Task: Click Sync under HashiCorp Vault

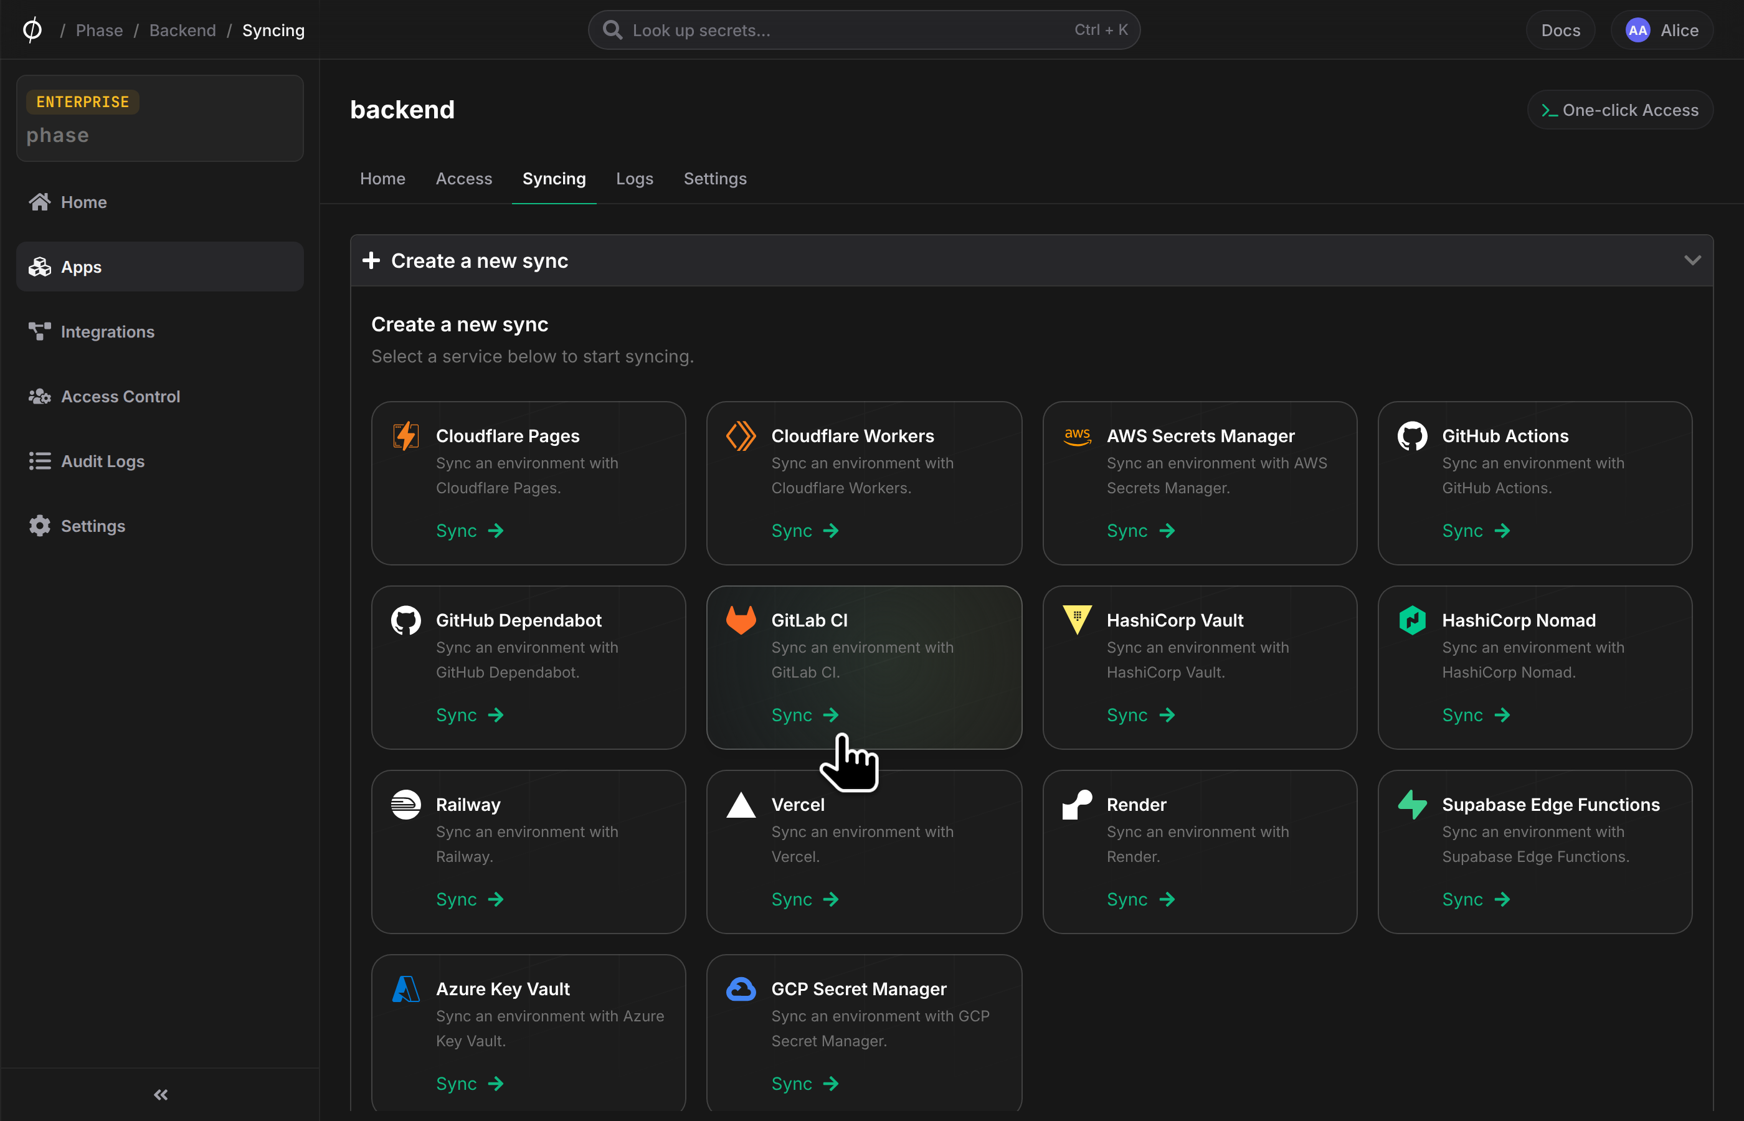Action: (1140, 715)
